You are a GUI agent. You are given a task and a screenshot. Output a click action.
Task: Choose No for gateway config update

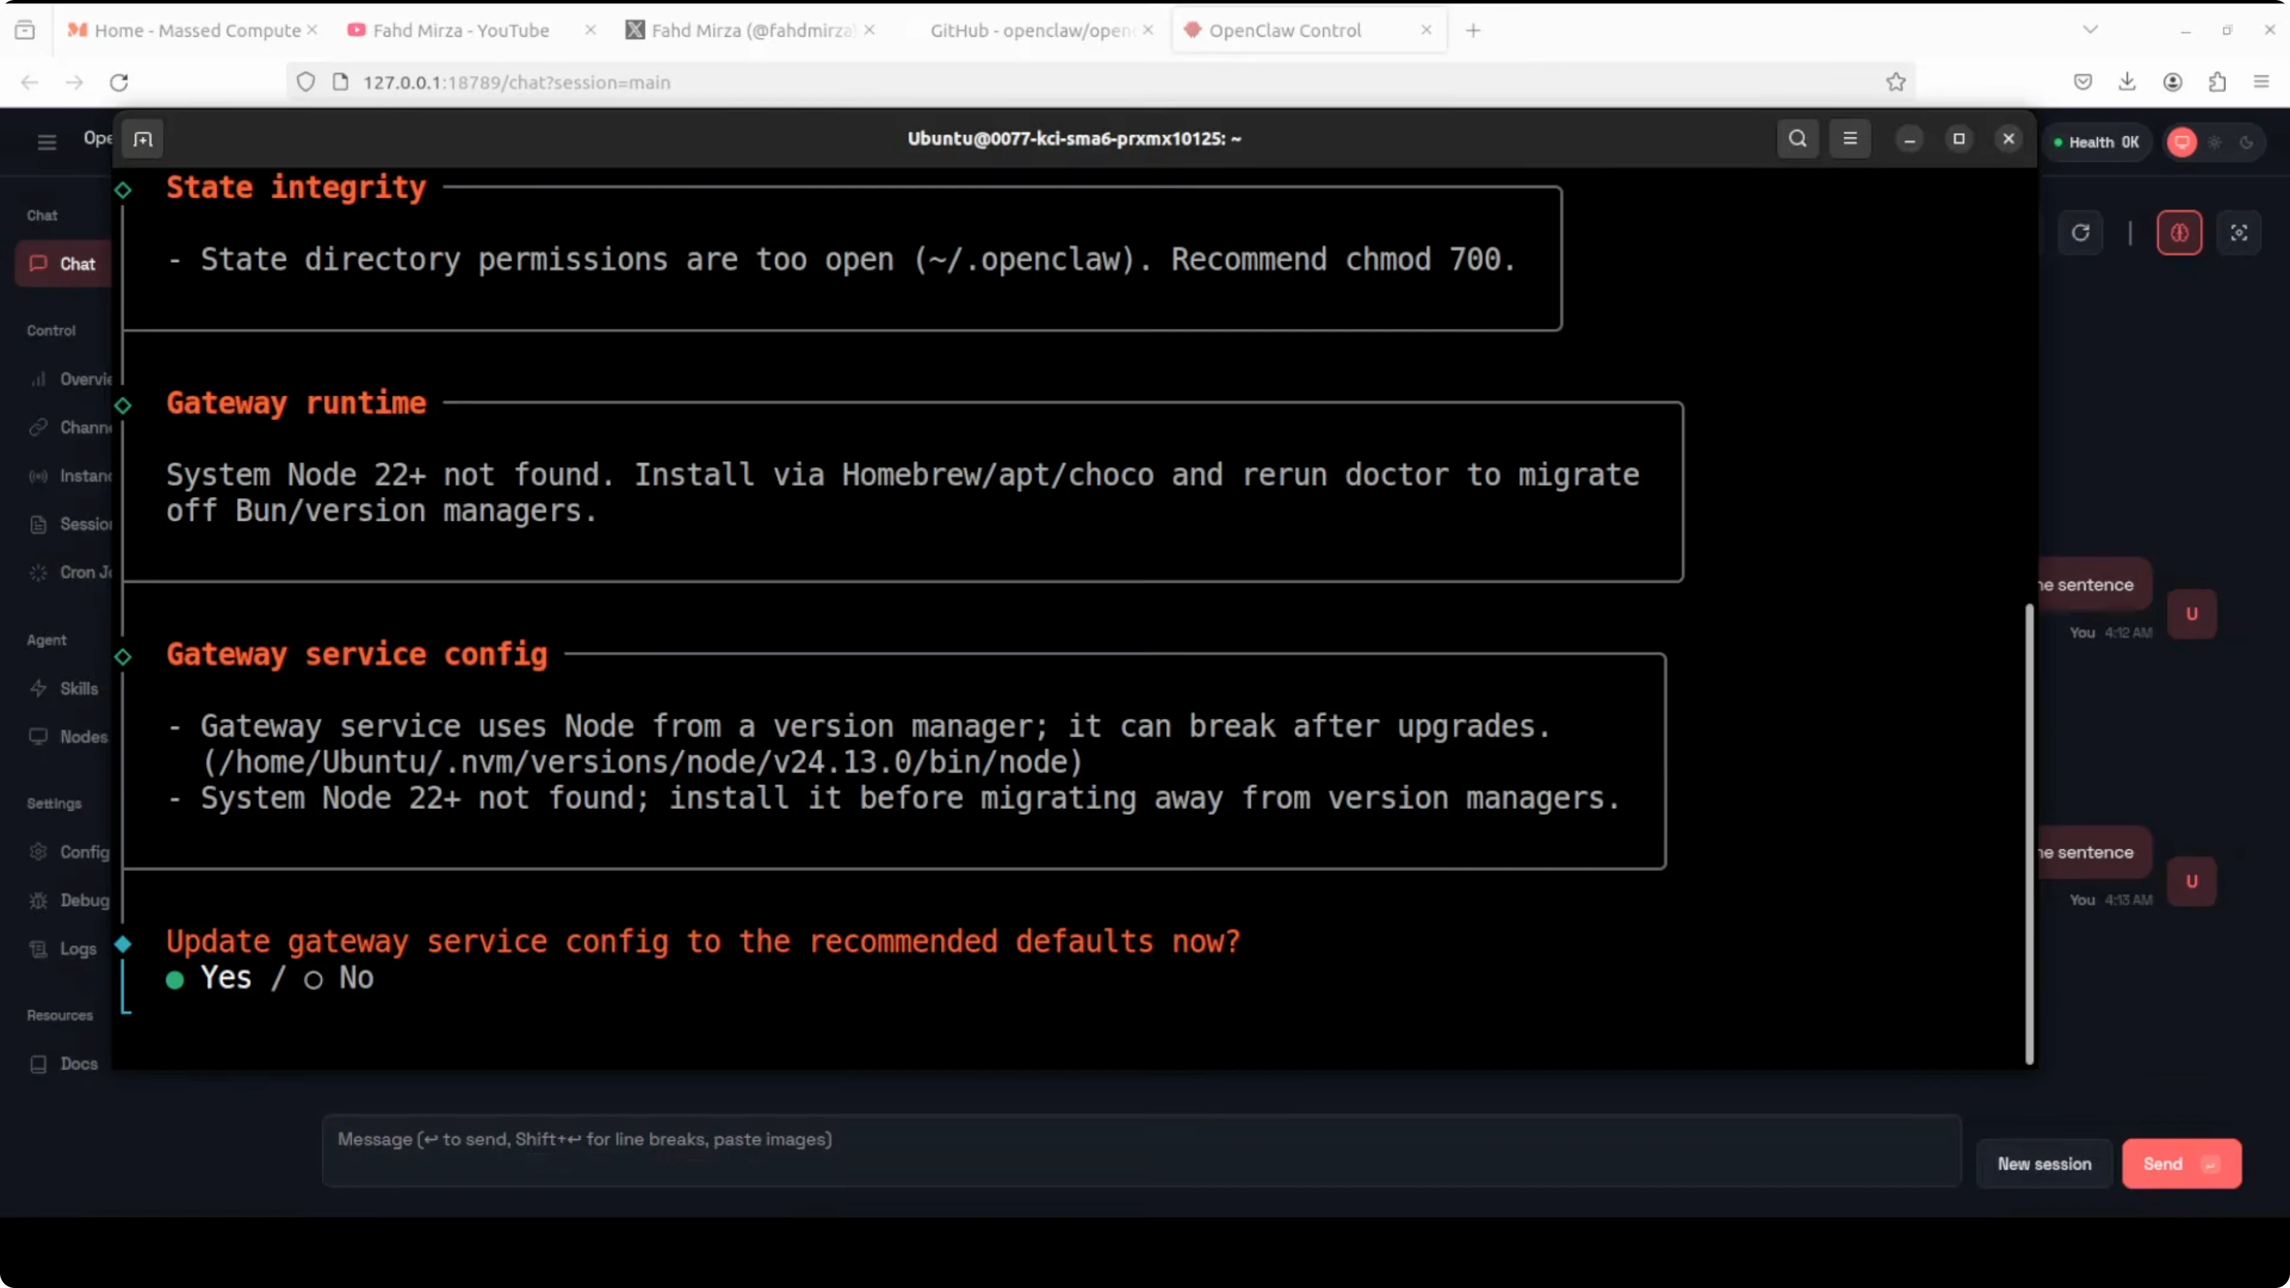(313, 979)
